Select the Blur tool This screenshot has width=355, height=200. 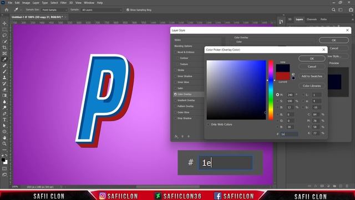click(4, 102)
